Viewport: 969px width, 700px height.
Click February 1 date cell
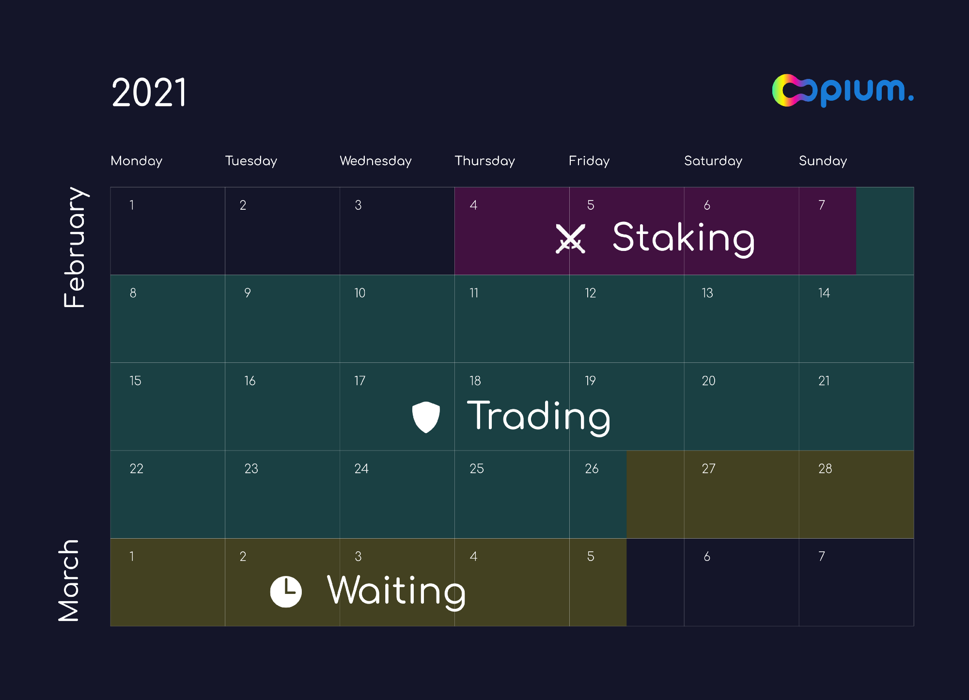tap(132, 205)
